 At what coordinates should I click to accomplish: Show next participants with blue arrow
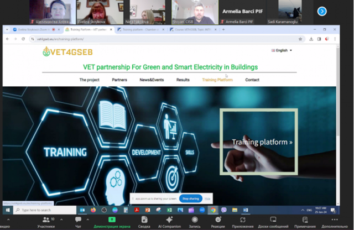pos(322,11)
